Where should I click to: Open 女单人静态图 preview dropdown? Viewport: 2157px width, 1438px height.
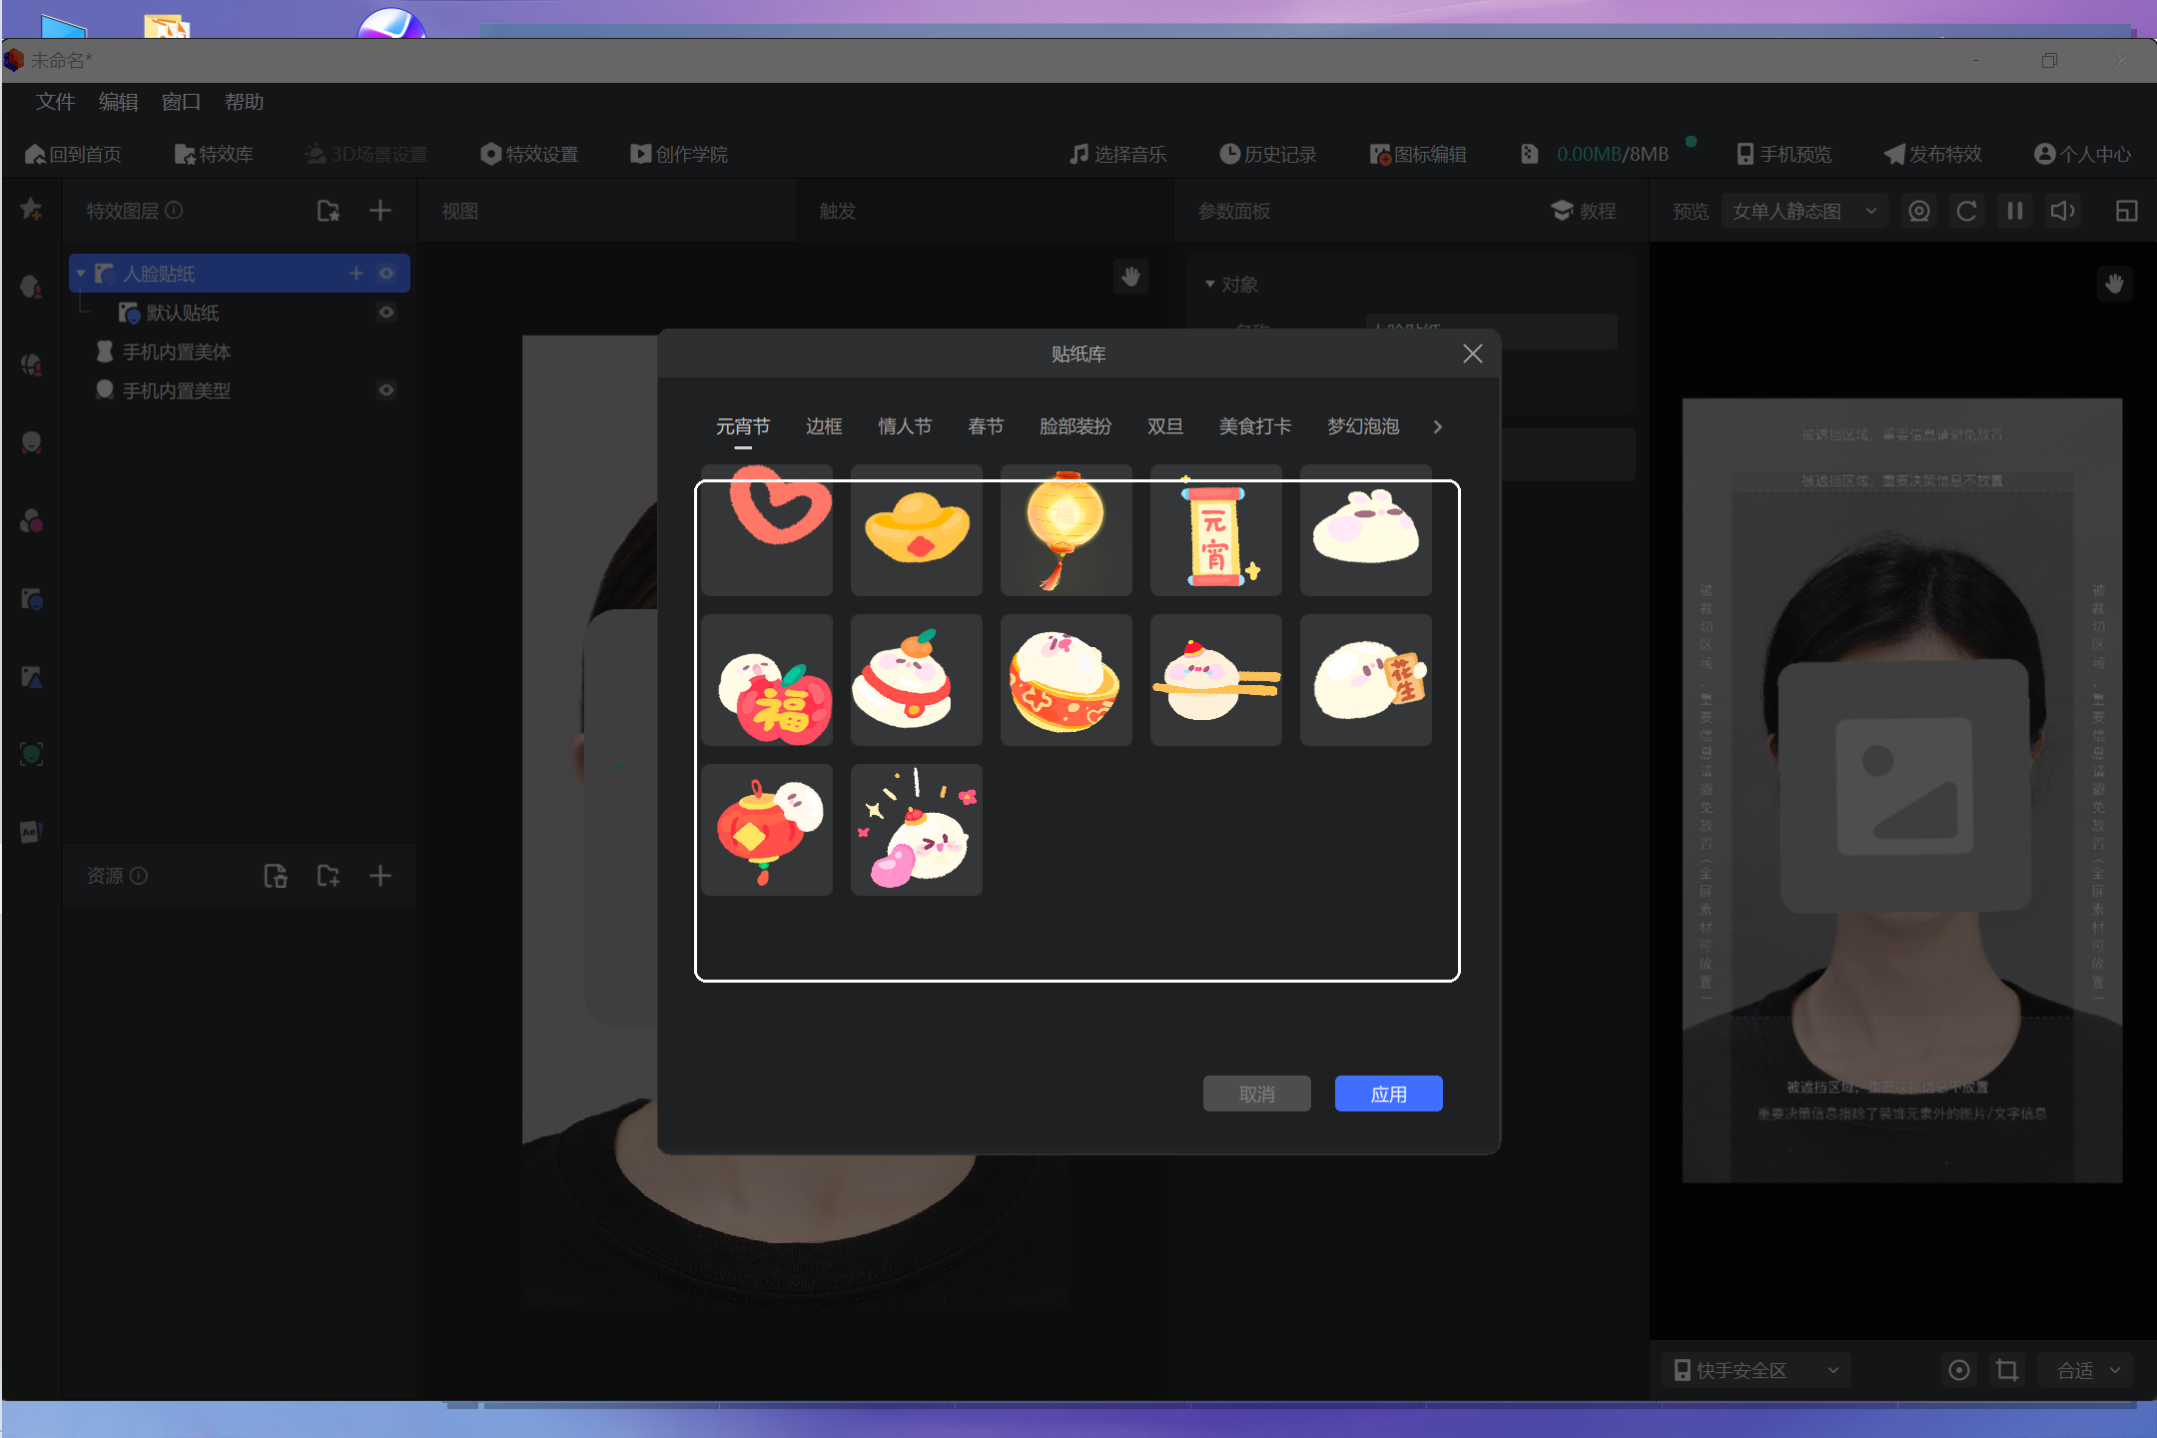(1804, 211)
